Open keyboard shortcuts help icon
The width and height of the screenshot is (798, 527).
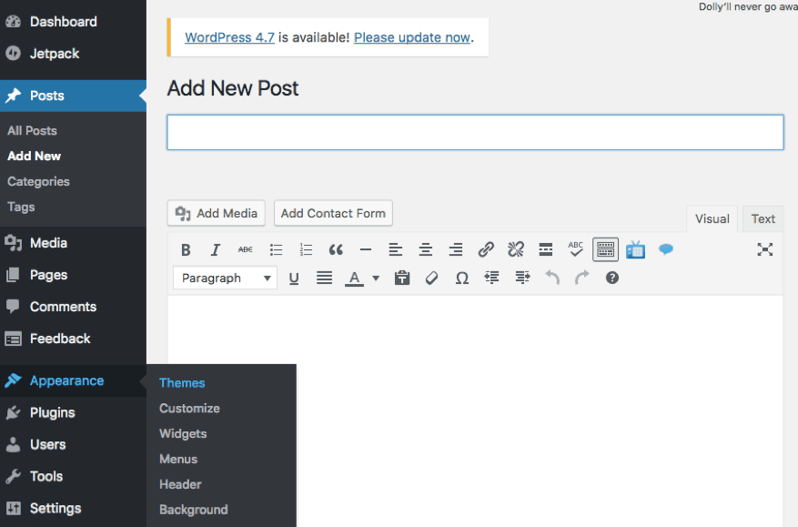tap(612, 278)
